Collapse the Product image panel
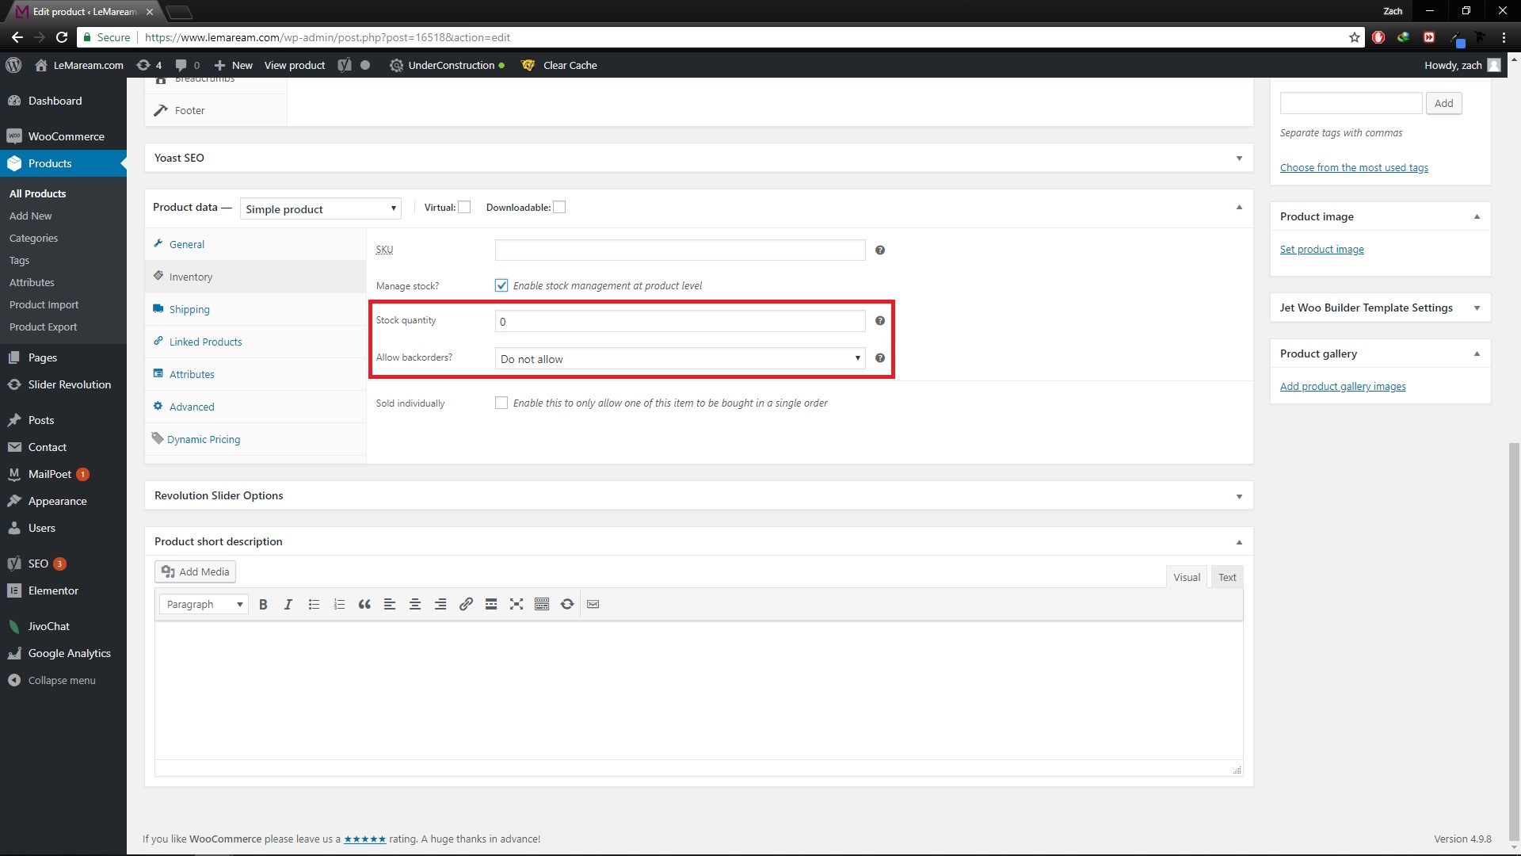 [1477, 217]
